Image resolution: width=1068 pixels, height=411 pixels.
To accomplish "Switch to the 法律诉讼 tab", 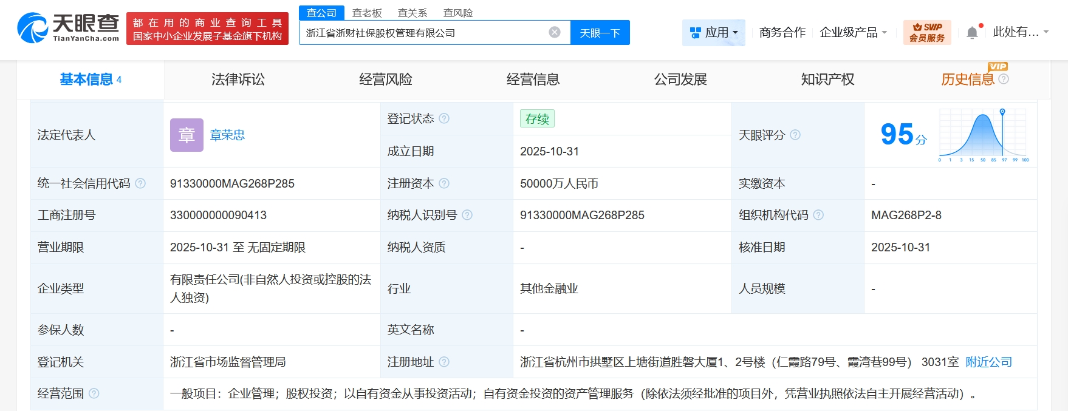I will tap(238, 80).
